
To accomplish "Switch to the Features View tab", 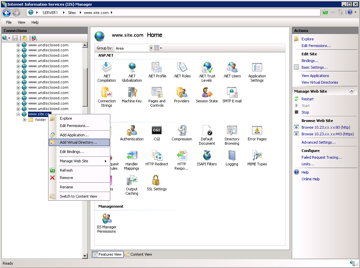I will point(108,254).
